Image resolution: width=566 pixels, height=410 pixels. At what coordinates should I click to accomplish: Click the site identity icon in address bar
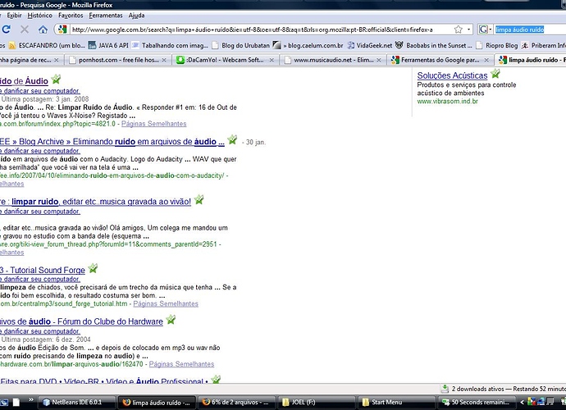[x=62, y=30]
